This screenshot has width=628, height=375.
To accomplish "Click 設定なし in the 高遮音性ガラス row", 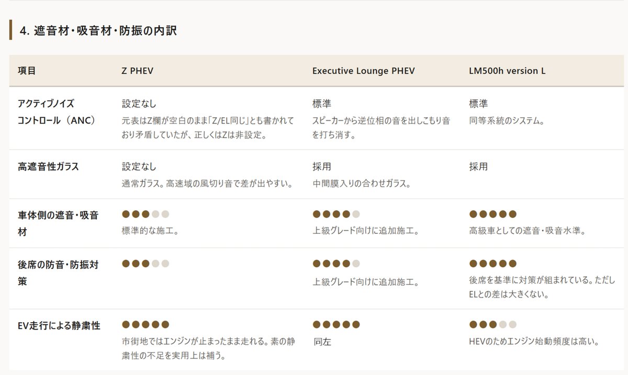I will pyautogui.click(x=139, y=167).
